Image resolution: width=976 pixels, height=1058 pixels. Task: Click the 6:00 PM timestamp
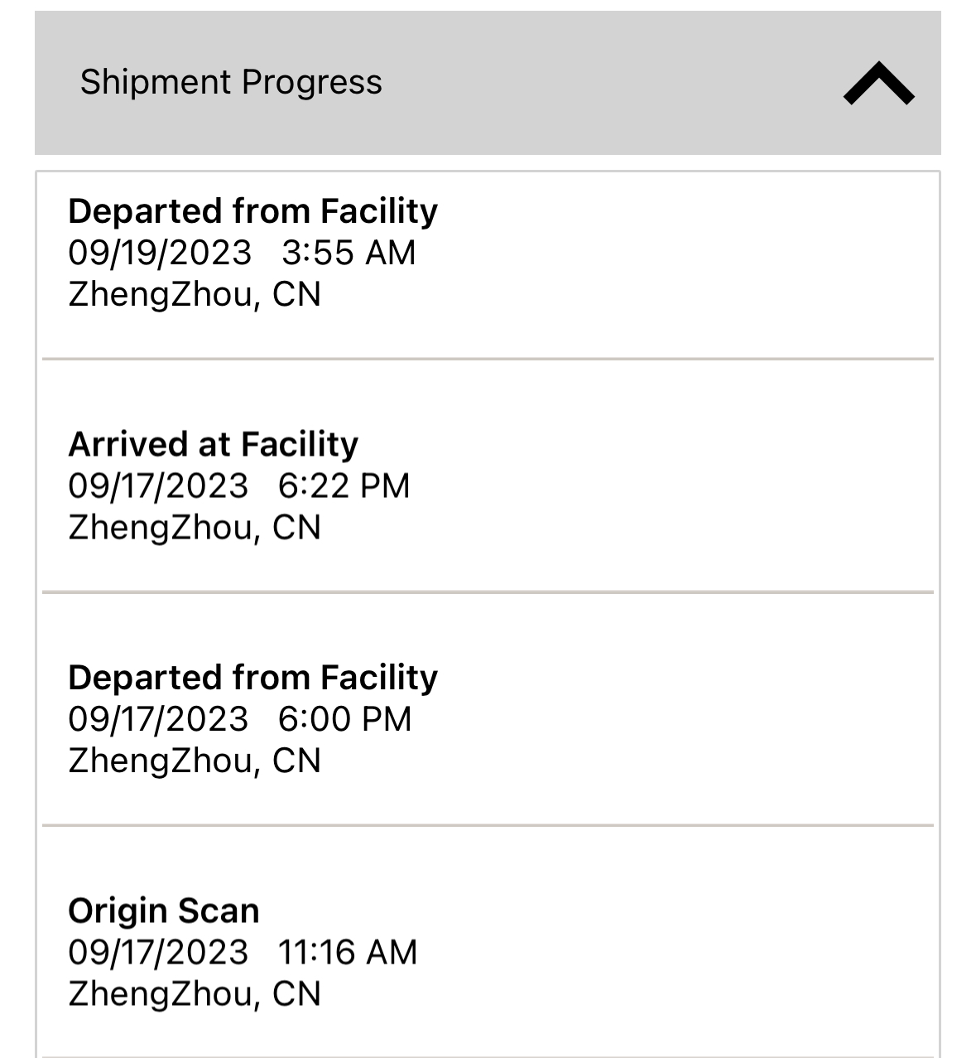(x=344, y=719)
